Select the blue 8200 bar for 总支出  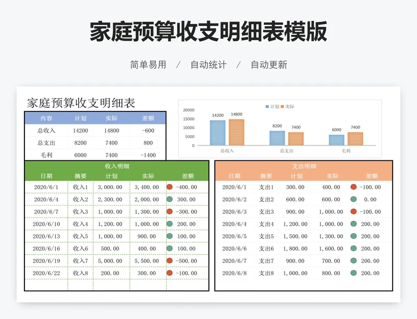[277, 138]
